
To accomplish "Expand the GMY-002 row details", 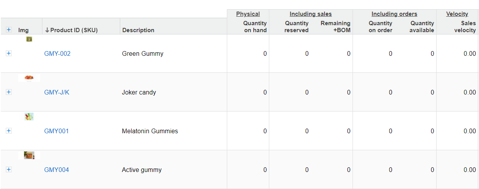I will (x=9, y=53).
